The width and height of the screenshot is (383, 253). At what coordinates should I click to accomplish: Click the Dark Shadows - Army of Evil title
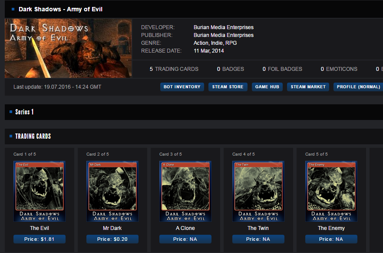(60, 9)
